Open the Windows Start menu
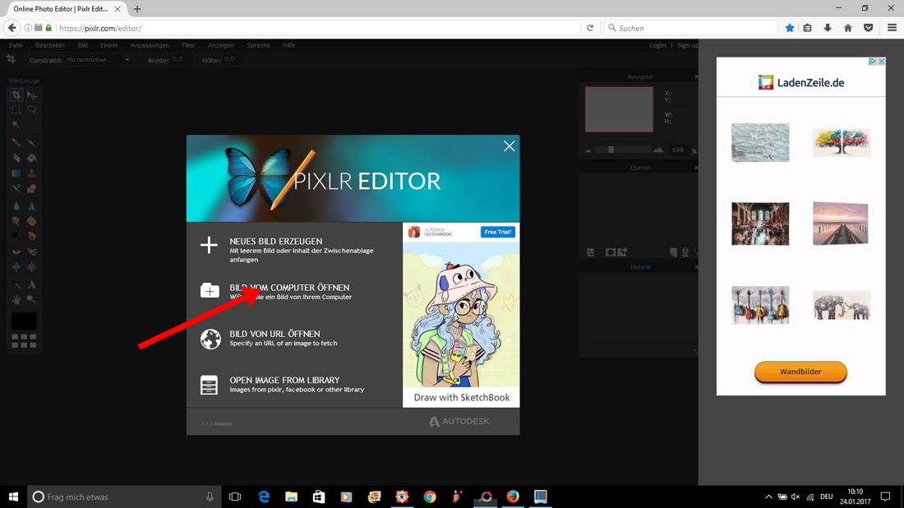Screen dimensions: 904x508 [x=13, y=496]
